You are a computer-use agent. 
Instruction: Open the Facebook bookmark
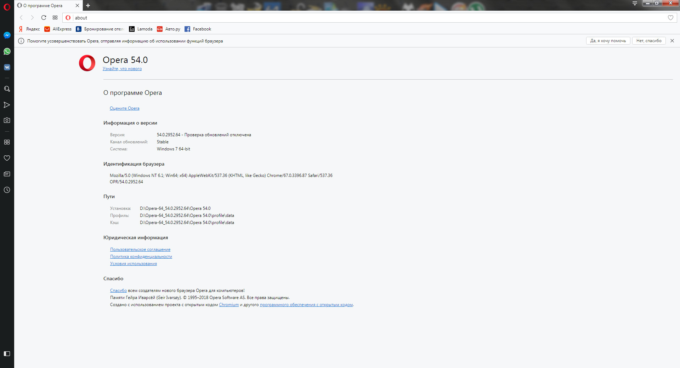[198, 29]
